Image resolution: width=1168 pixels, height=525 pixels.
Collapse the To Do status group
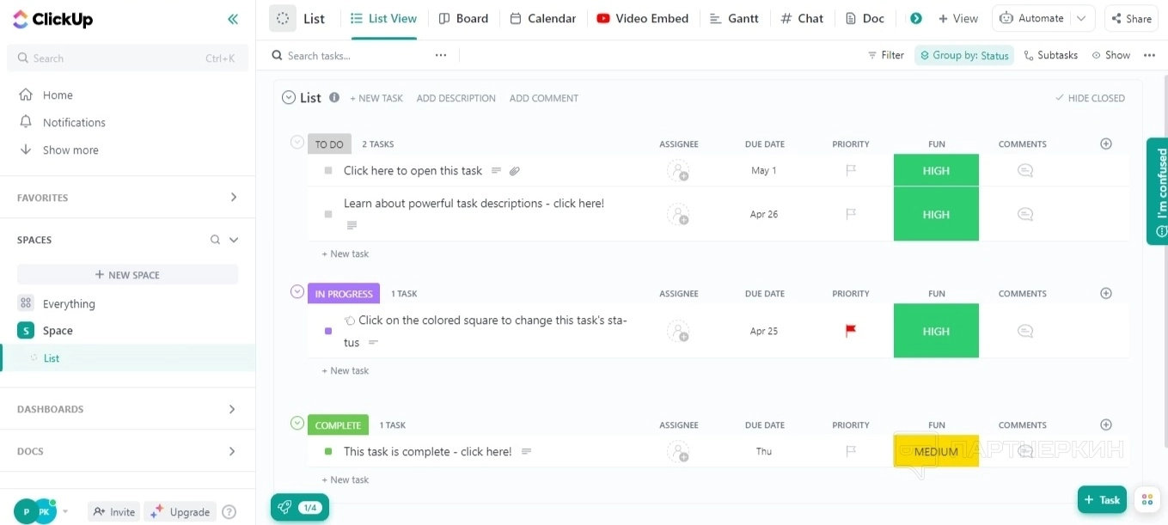[297, 142]
